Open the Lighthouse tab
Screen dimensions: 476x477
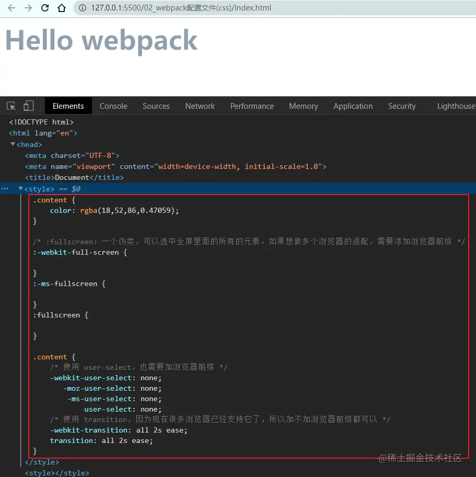(456, 106)
